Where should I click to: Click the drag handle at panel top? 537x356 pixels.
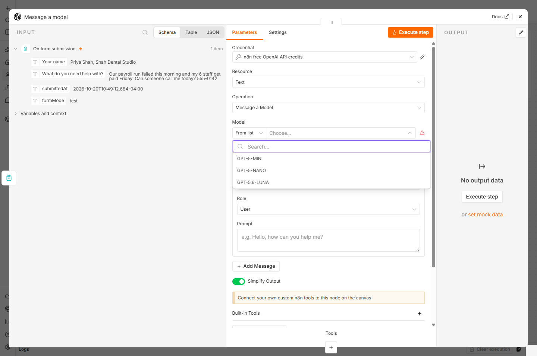tap(331, 22)
